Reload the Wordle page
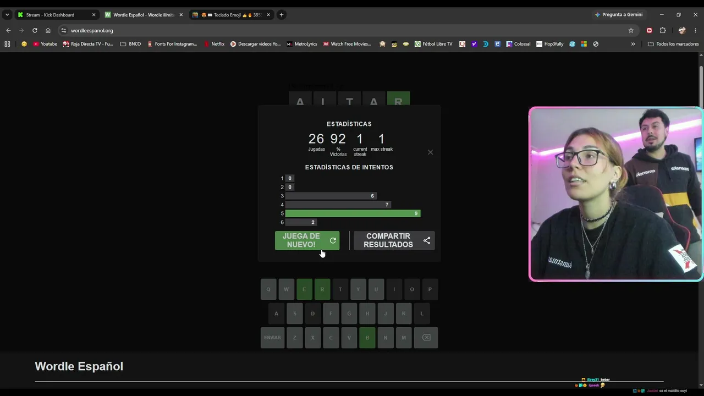The width and height of the screenshot is (704, 396). [x=35, y=30]
